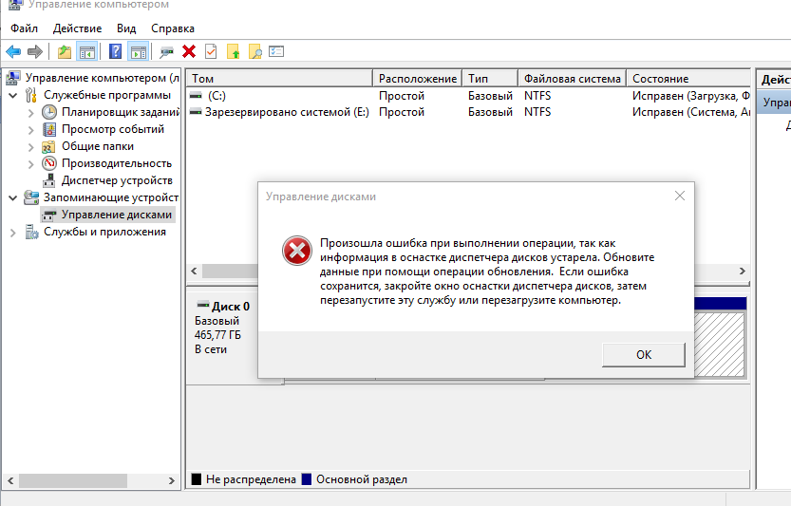Image resolution: width=791 pixels, height=506 pixels.
Task: Click Исправен (Загрузка status of (C:) row
Action: pos(691,95)
